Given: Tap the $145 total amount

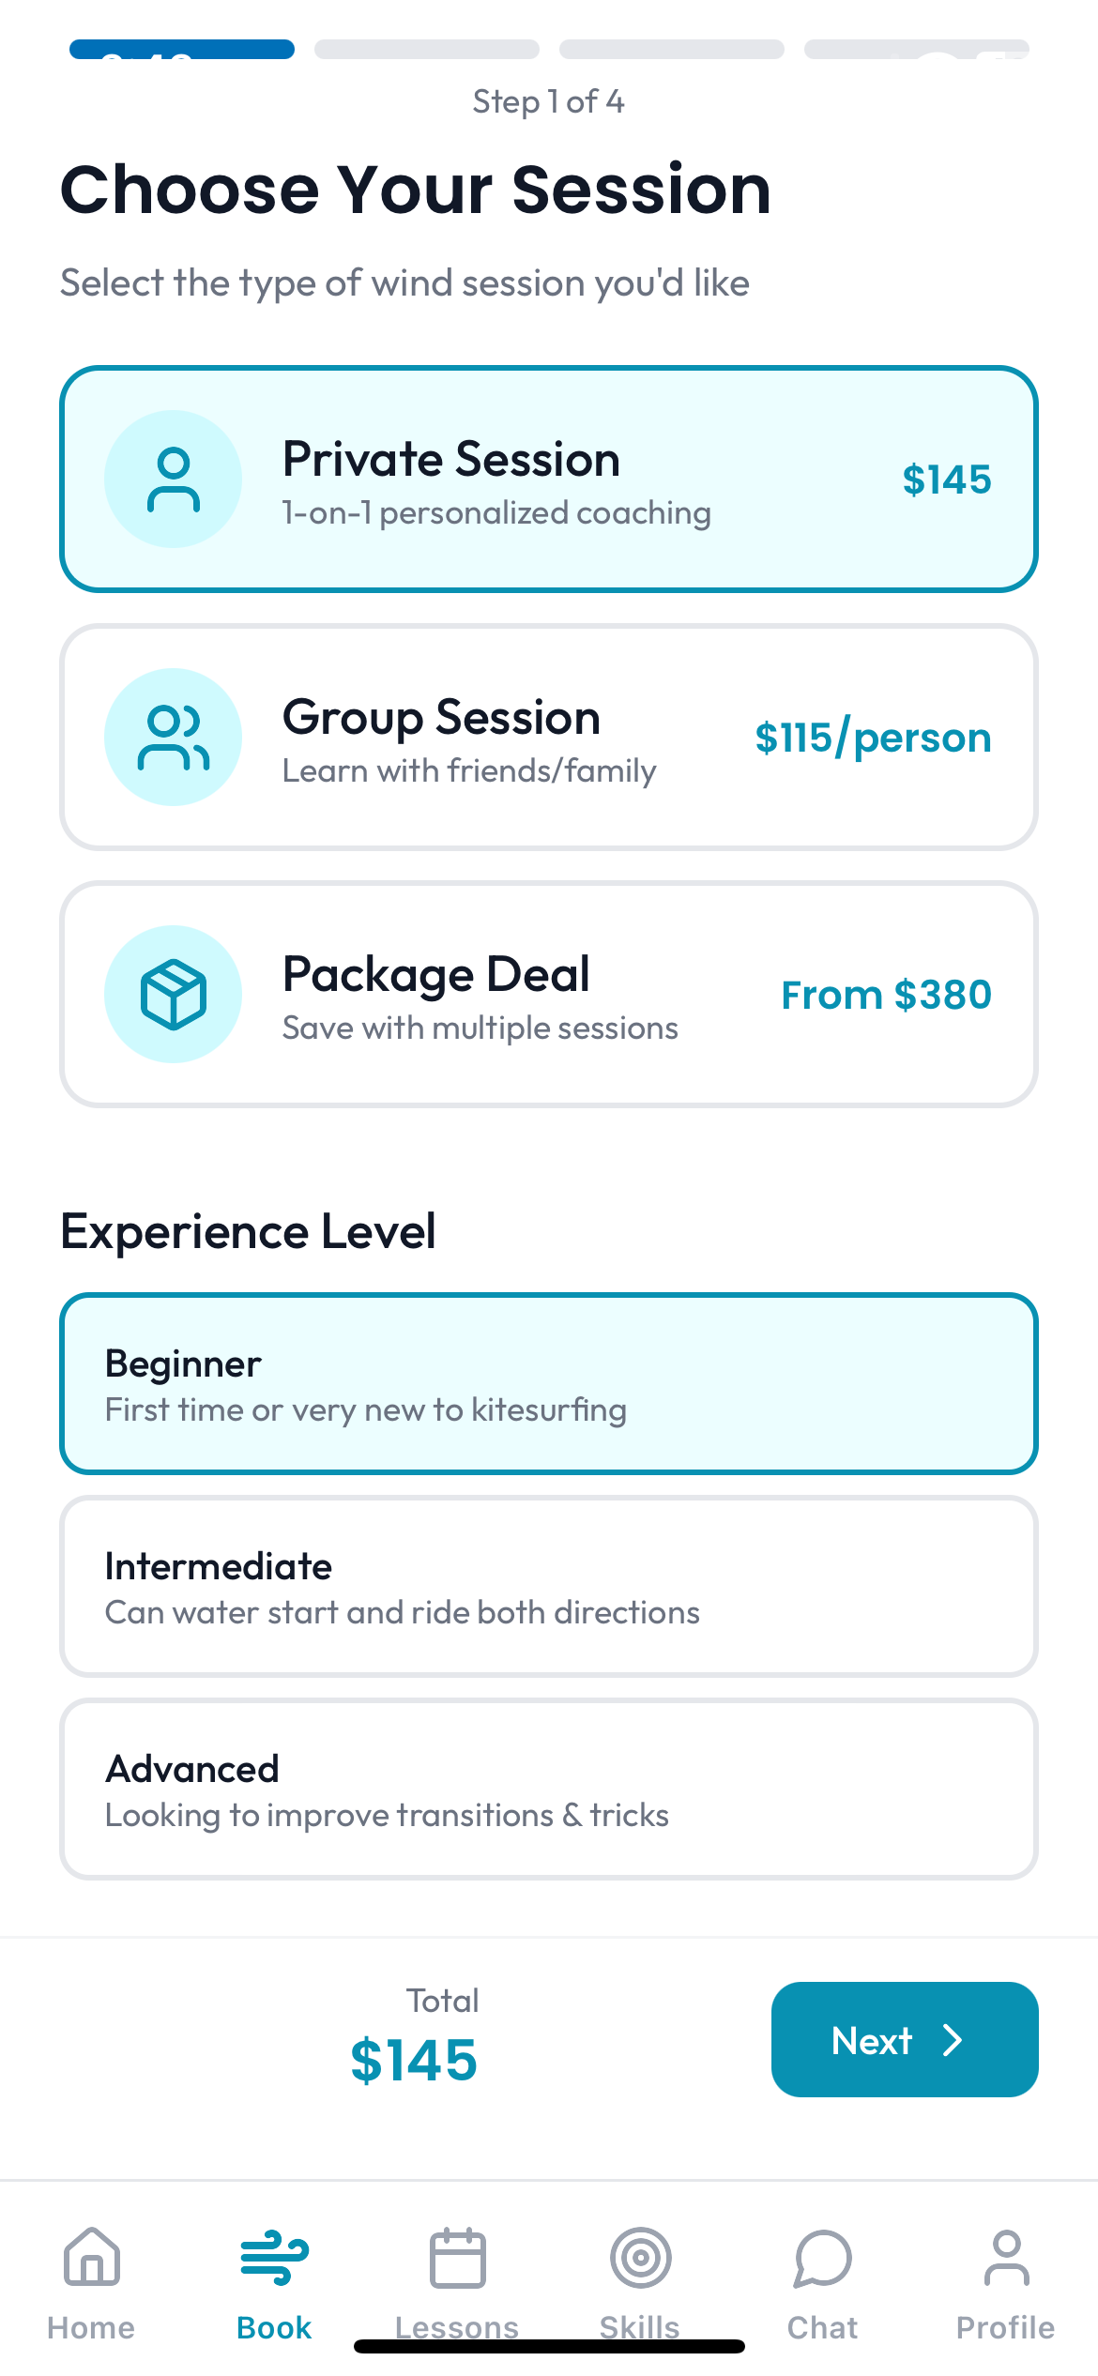Looking at the screenshot, I should (x=414, y=2061).
